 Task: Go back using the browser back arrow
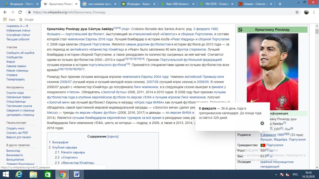pyautogui.click(x=5, y=12)
